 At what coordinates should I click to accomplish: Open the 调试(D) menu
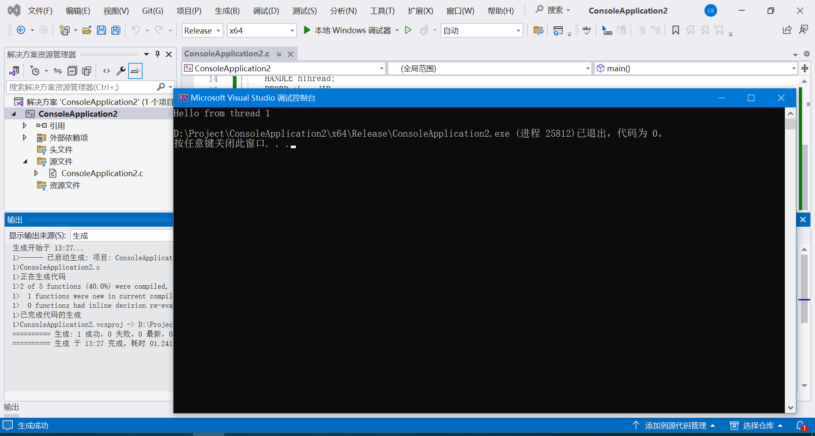265,11
